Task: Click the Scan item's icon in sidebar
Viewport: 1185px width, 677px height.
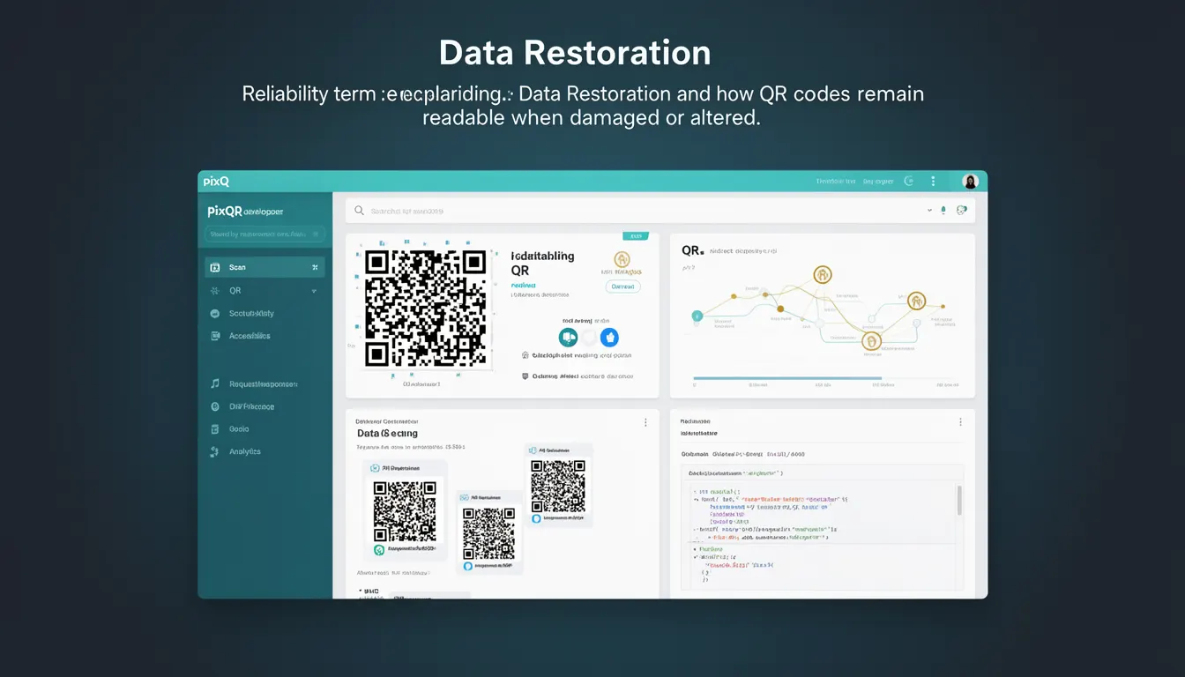Action: click(214, 267)
